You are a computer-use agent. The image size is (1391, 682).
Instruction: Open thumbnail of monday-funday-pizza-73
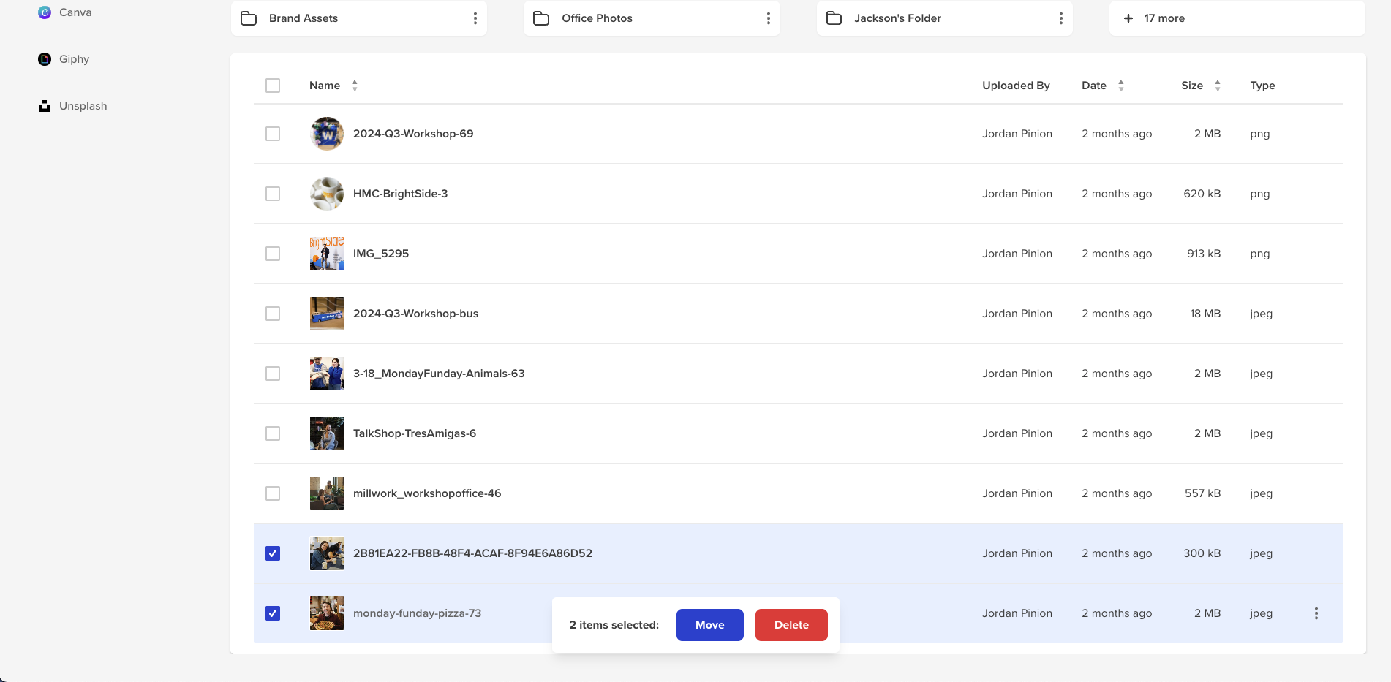coord(327,613)
